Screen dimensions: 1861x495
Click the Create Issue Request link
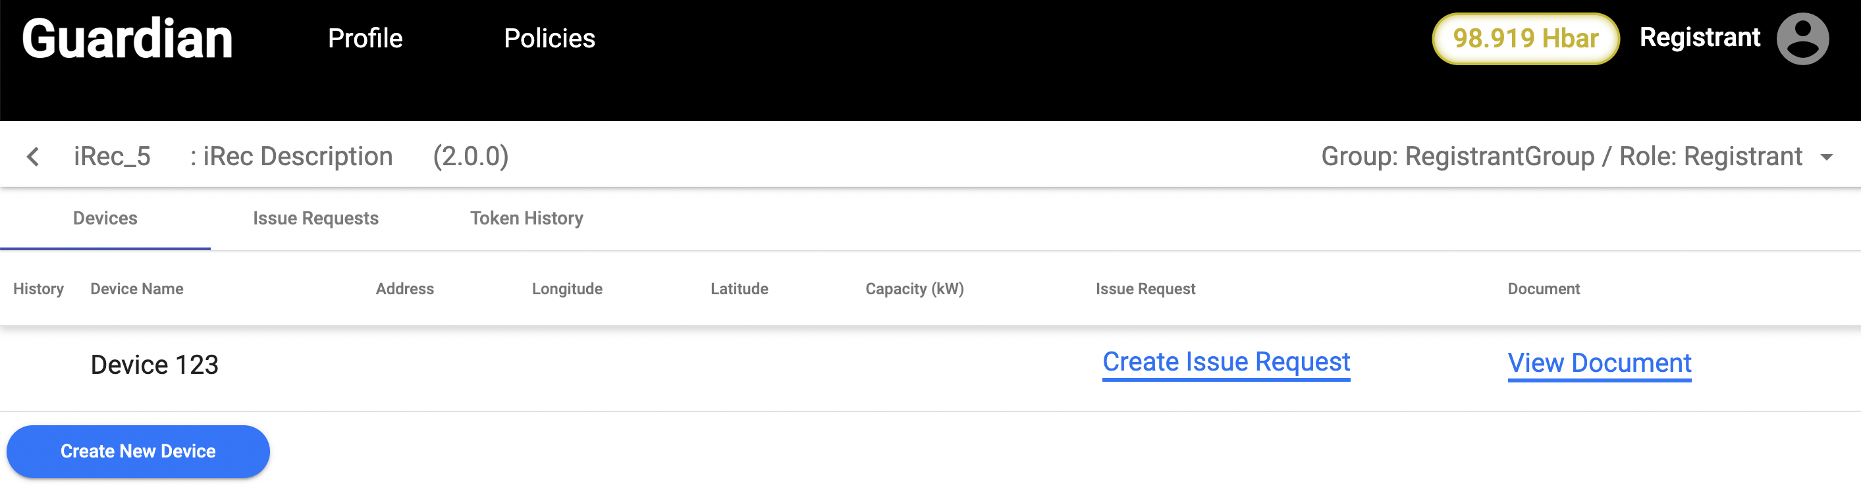tap(1226, 362)
